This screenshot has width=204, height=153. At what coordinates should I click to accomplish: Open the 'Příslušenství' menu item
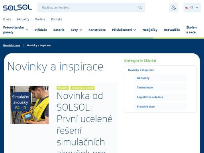click(x=122, y=30)
